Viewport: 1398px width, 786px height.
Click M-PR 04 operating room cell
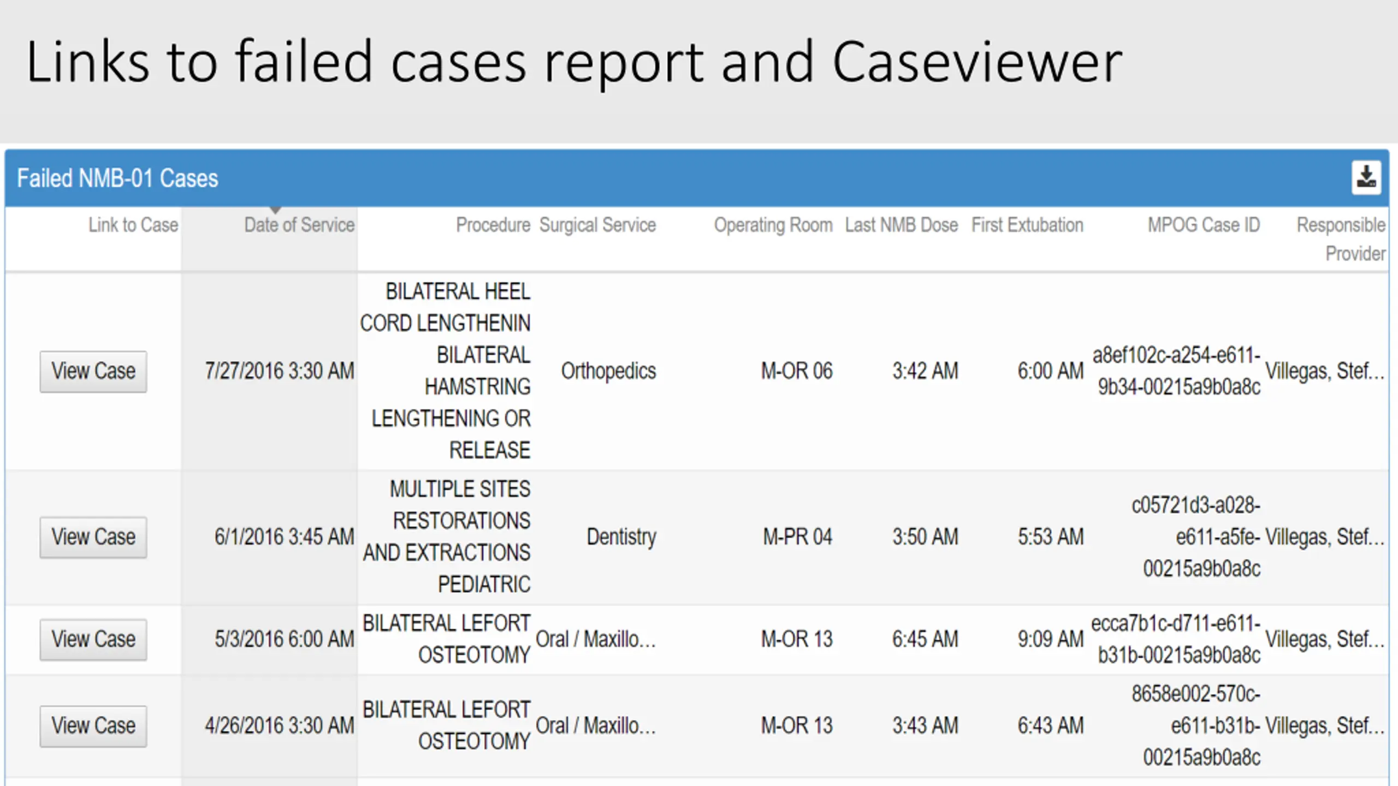click(x=797, y=537)
